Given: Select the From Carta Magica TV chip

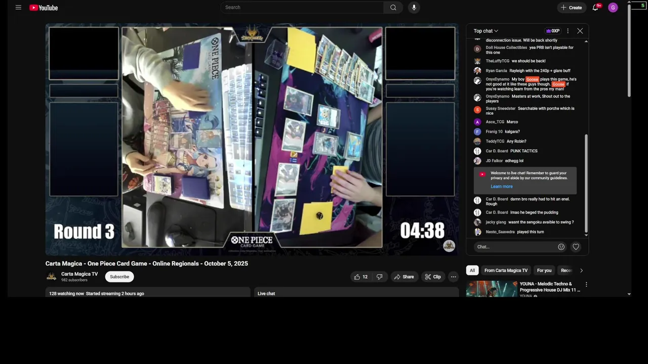Looking at the screenshot, I should tap(506, 270).
